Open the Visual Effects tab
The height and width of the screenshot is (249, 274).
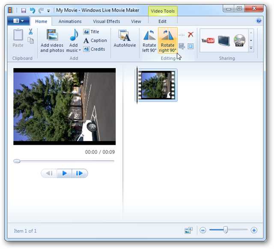(x=106, y=21)
